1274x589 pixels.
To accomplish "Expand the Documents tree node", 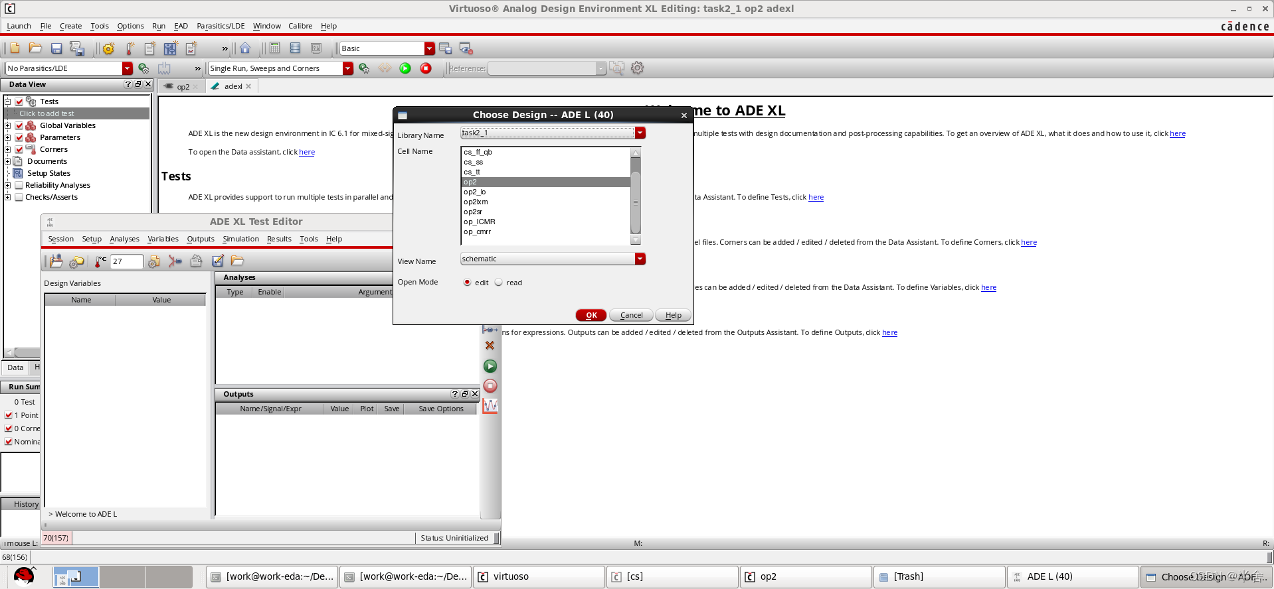I will tap(7, 161).
